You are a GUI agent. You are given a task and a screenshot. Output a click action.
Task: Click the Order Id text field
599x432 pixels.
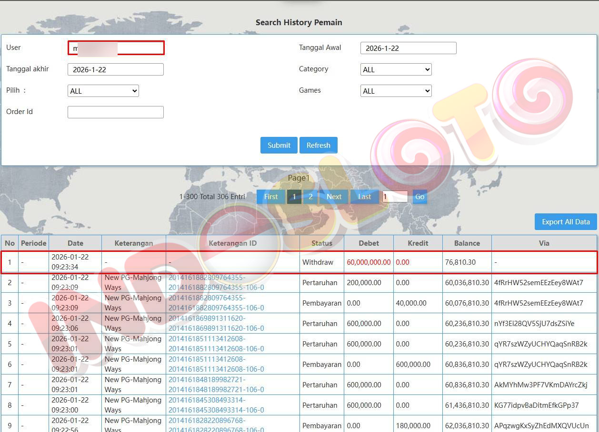tap(116, 112)
